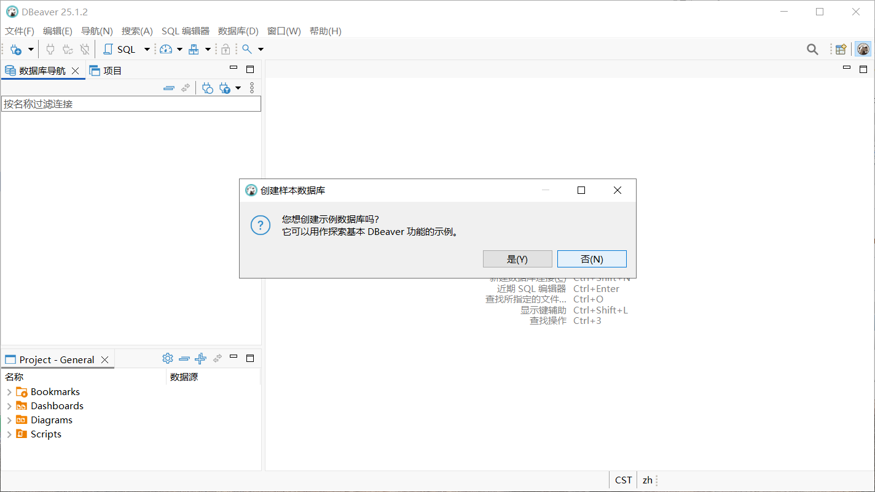The width and height of the screenshot is (875, 492).
Task: Select the Dashboards folder label
Action: coord(57,406)
